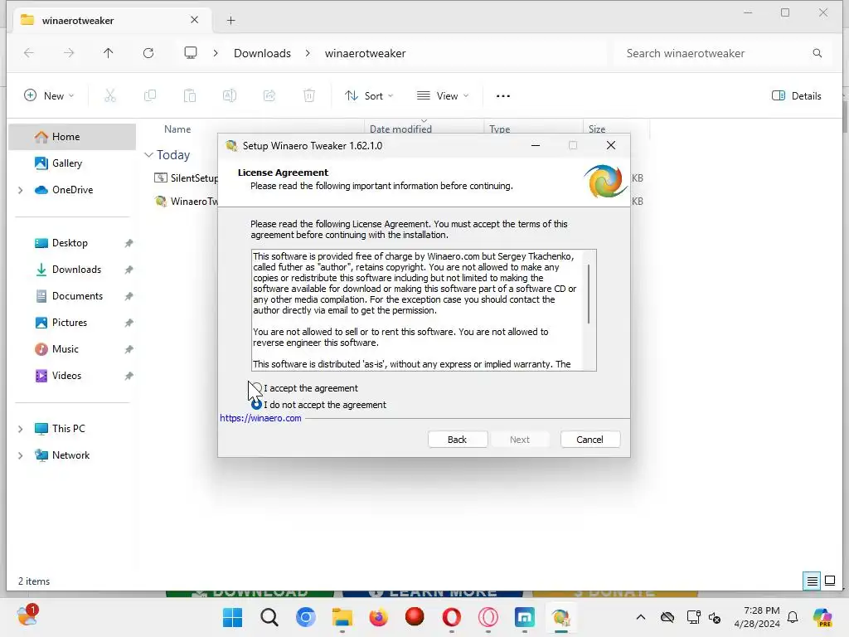The height and width of the screenshot is (637, 849).
Task: Click the Delete trash icon
Action: (309, 96)
